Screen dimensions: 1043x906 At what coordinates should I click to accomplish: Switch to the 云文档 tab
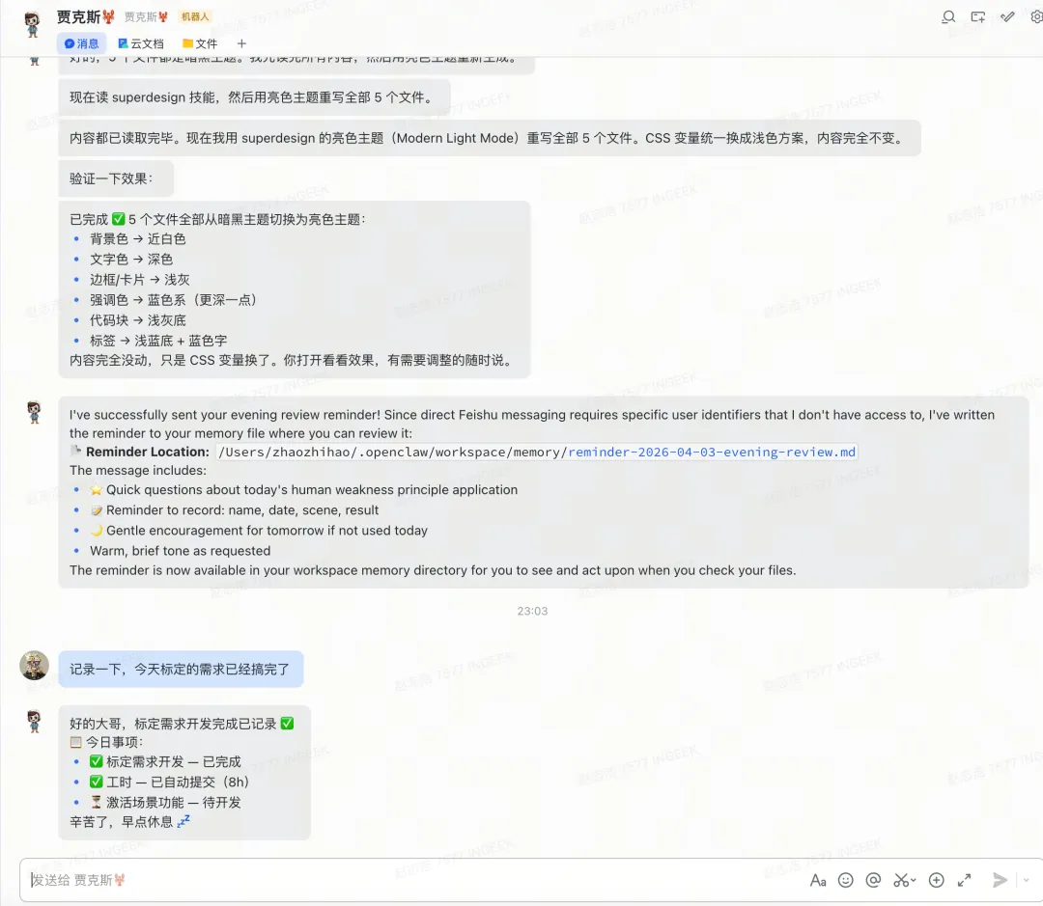click(140, 43)
